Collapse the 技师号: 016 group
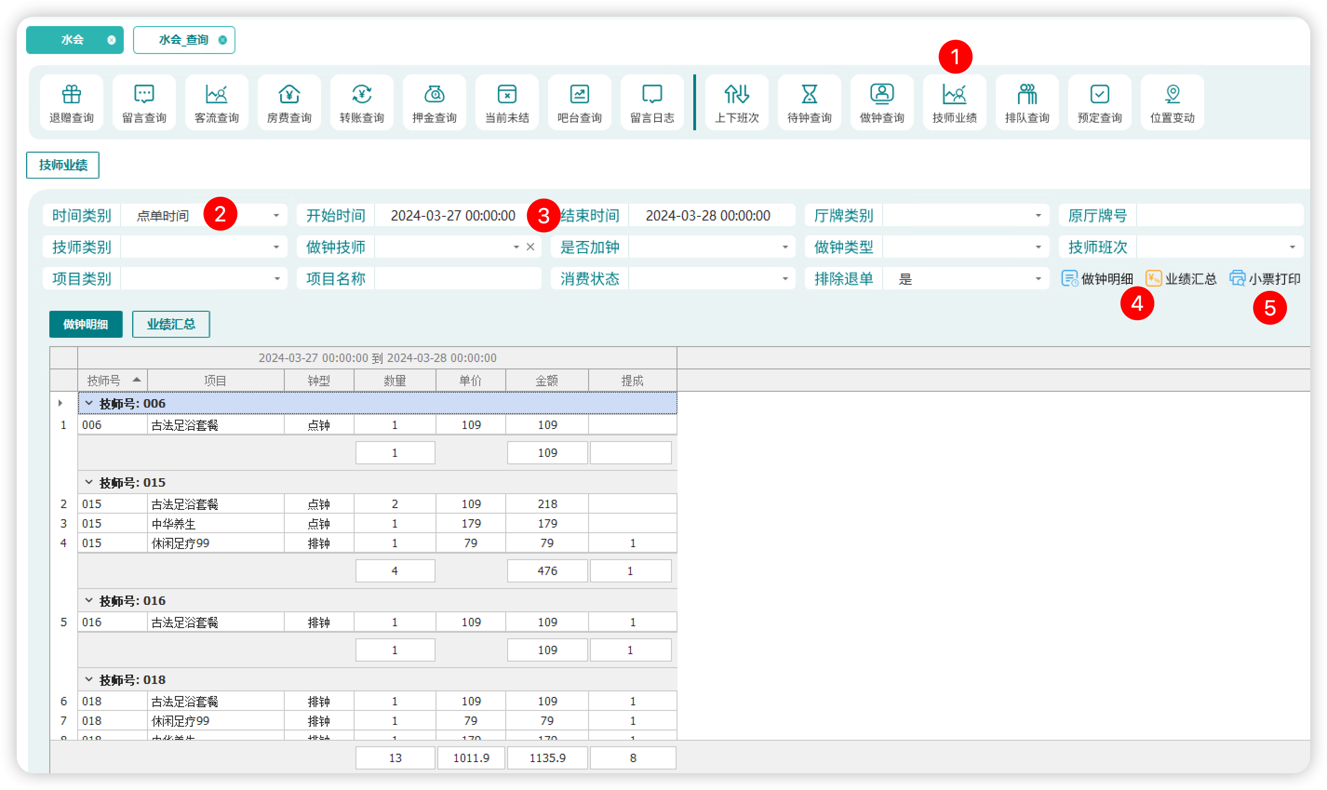This screenshot has height=790, width=1327. coord(89,601)
